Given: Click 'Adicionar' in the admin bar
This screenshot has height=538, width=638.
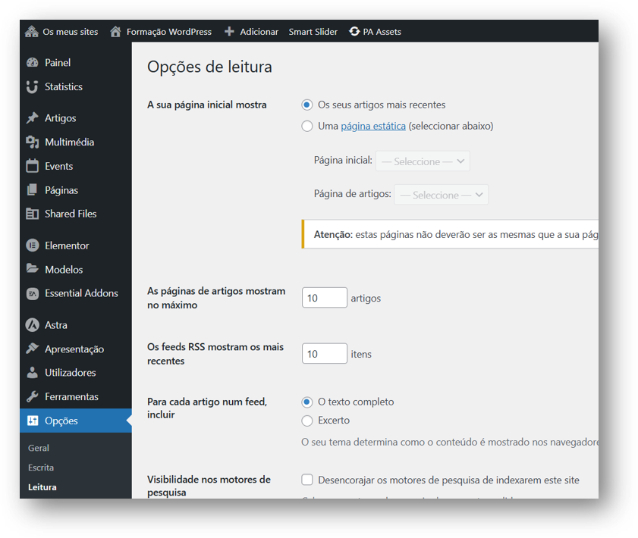Looking at the screenshot, I should tap(259, 32).
